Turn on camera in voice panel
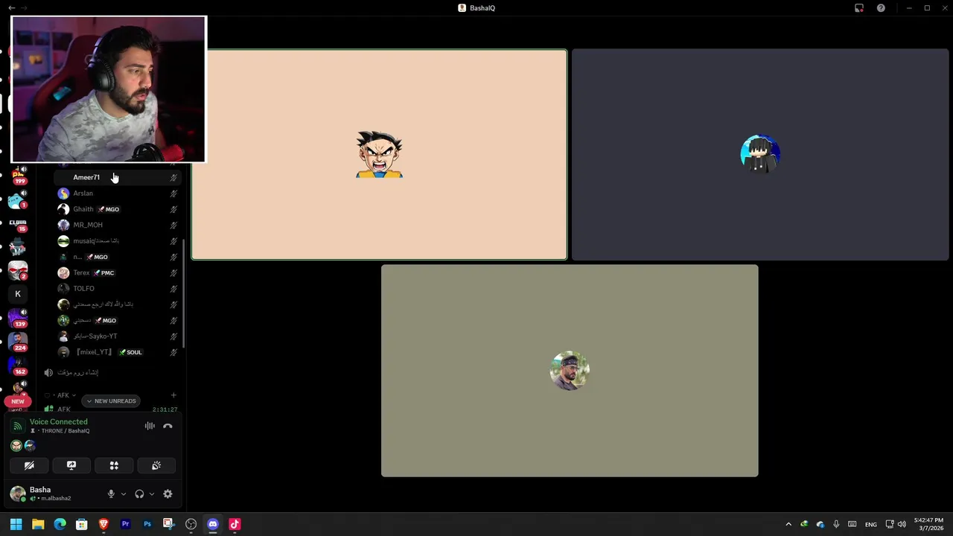The width and height of the screenshot is (953, 536). 29,465
